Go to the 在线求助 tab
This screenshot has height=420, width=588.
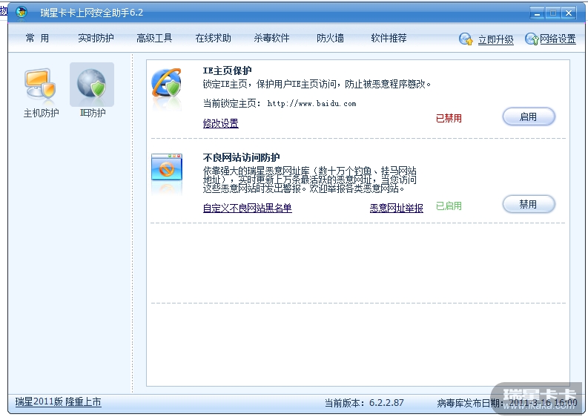click(213, 38)
